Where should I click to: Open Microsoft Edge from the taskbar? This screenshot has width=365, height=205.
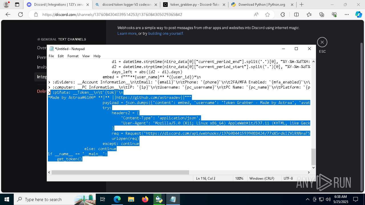click(117, 199)
